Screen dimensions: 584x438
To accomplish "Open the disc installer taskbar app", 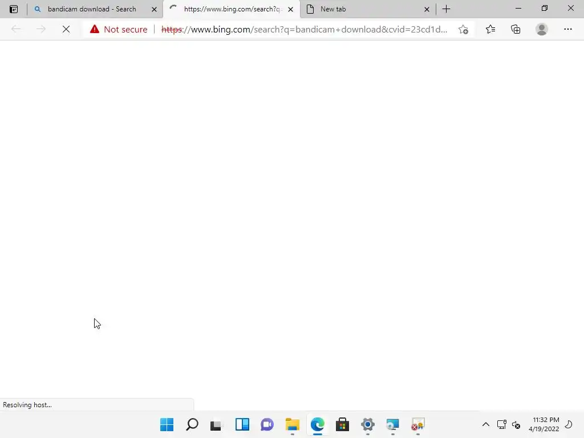I will [x=392, y=424].
